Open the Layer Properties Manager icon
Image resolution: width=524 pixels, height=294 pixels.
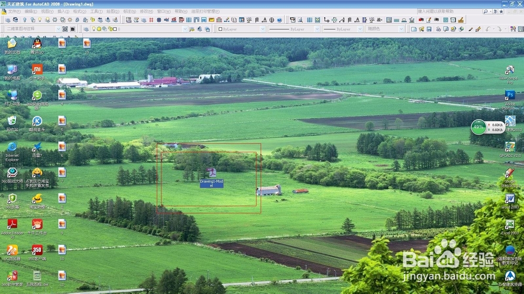point(86,29)
